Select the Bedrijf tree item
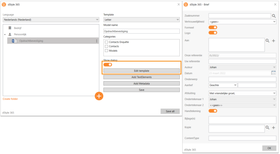Screen dimensions: 280x154 (x=18, y=28)
